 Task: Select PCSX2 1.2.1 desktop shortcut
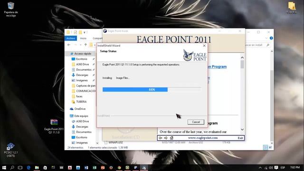11,150
